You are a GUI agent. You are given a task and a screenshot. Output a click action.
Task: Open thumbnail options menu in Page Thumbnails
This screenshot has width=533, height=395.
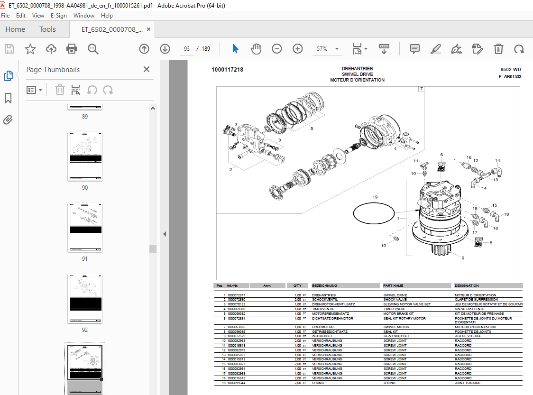[x=35, y=90]
